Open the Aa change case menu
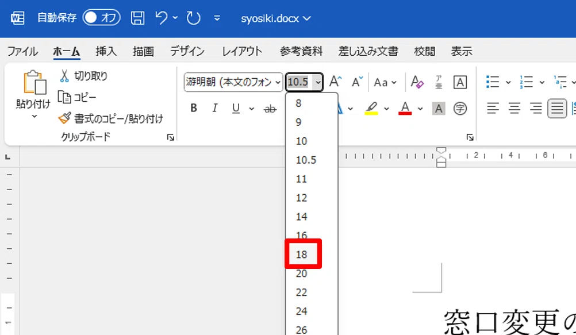 [x=385, y=82]
